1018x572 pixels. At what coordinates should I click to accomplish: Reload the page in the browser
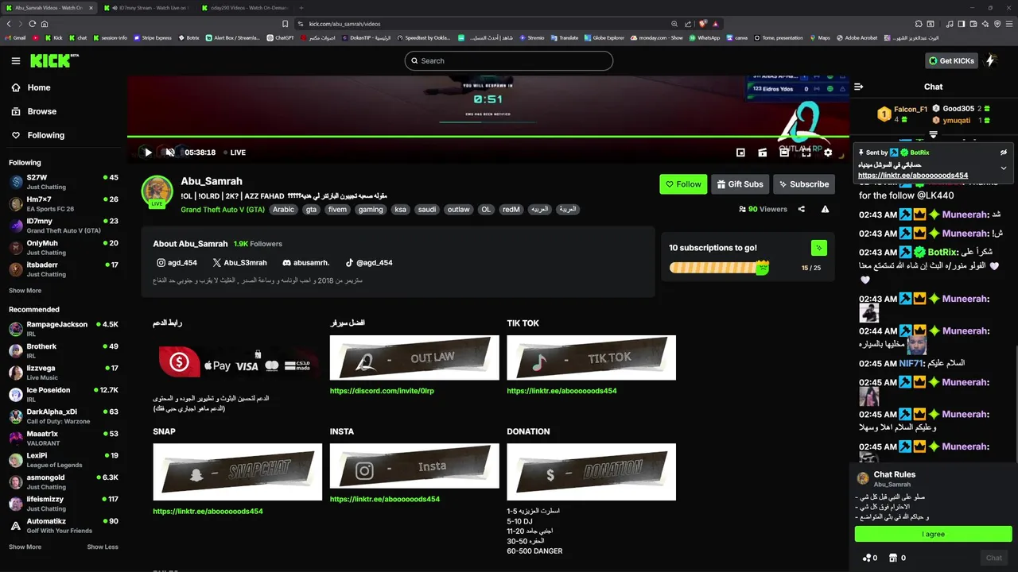coord(33,24)
